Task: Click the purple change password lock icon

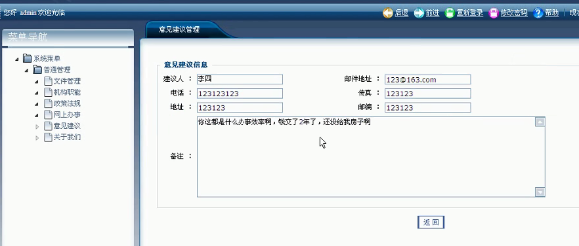Action: click(x=494, y=13)
